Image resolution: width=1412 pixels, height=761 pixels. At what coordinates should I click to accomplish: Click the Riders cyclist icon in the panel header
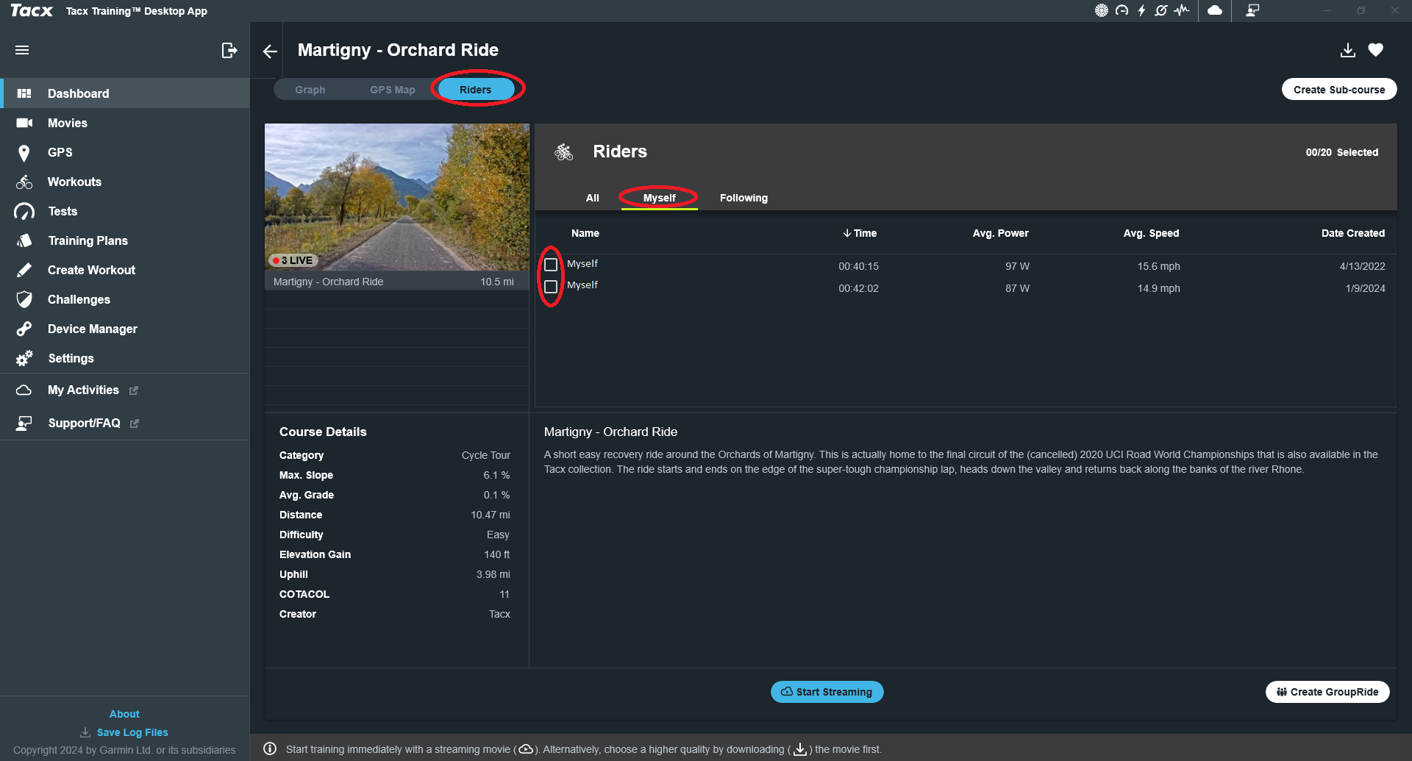click(x=564, y=152)
